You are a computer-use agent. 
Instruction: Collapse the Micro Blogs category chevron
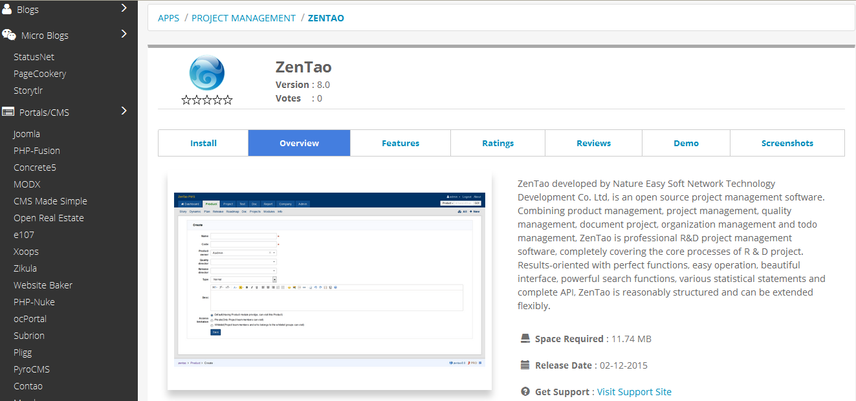click(124, 34)
